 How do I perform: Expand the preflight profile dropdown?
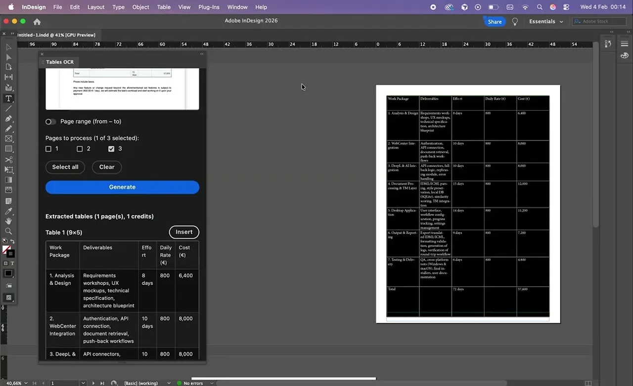tap(169, 383)
